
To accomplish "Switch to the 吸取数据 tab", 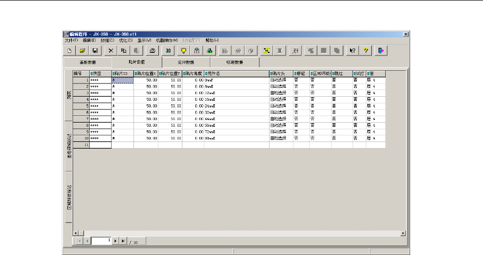I will 234,62.
